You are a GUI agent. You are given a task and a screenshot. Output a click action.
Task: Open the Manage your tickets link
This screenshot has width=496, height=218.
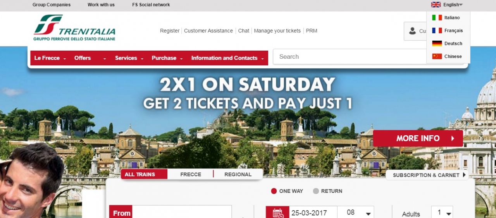pyautogui.click(x=277, y=31)
